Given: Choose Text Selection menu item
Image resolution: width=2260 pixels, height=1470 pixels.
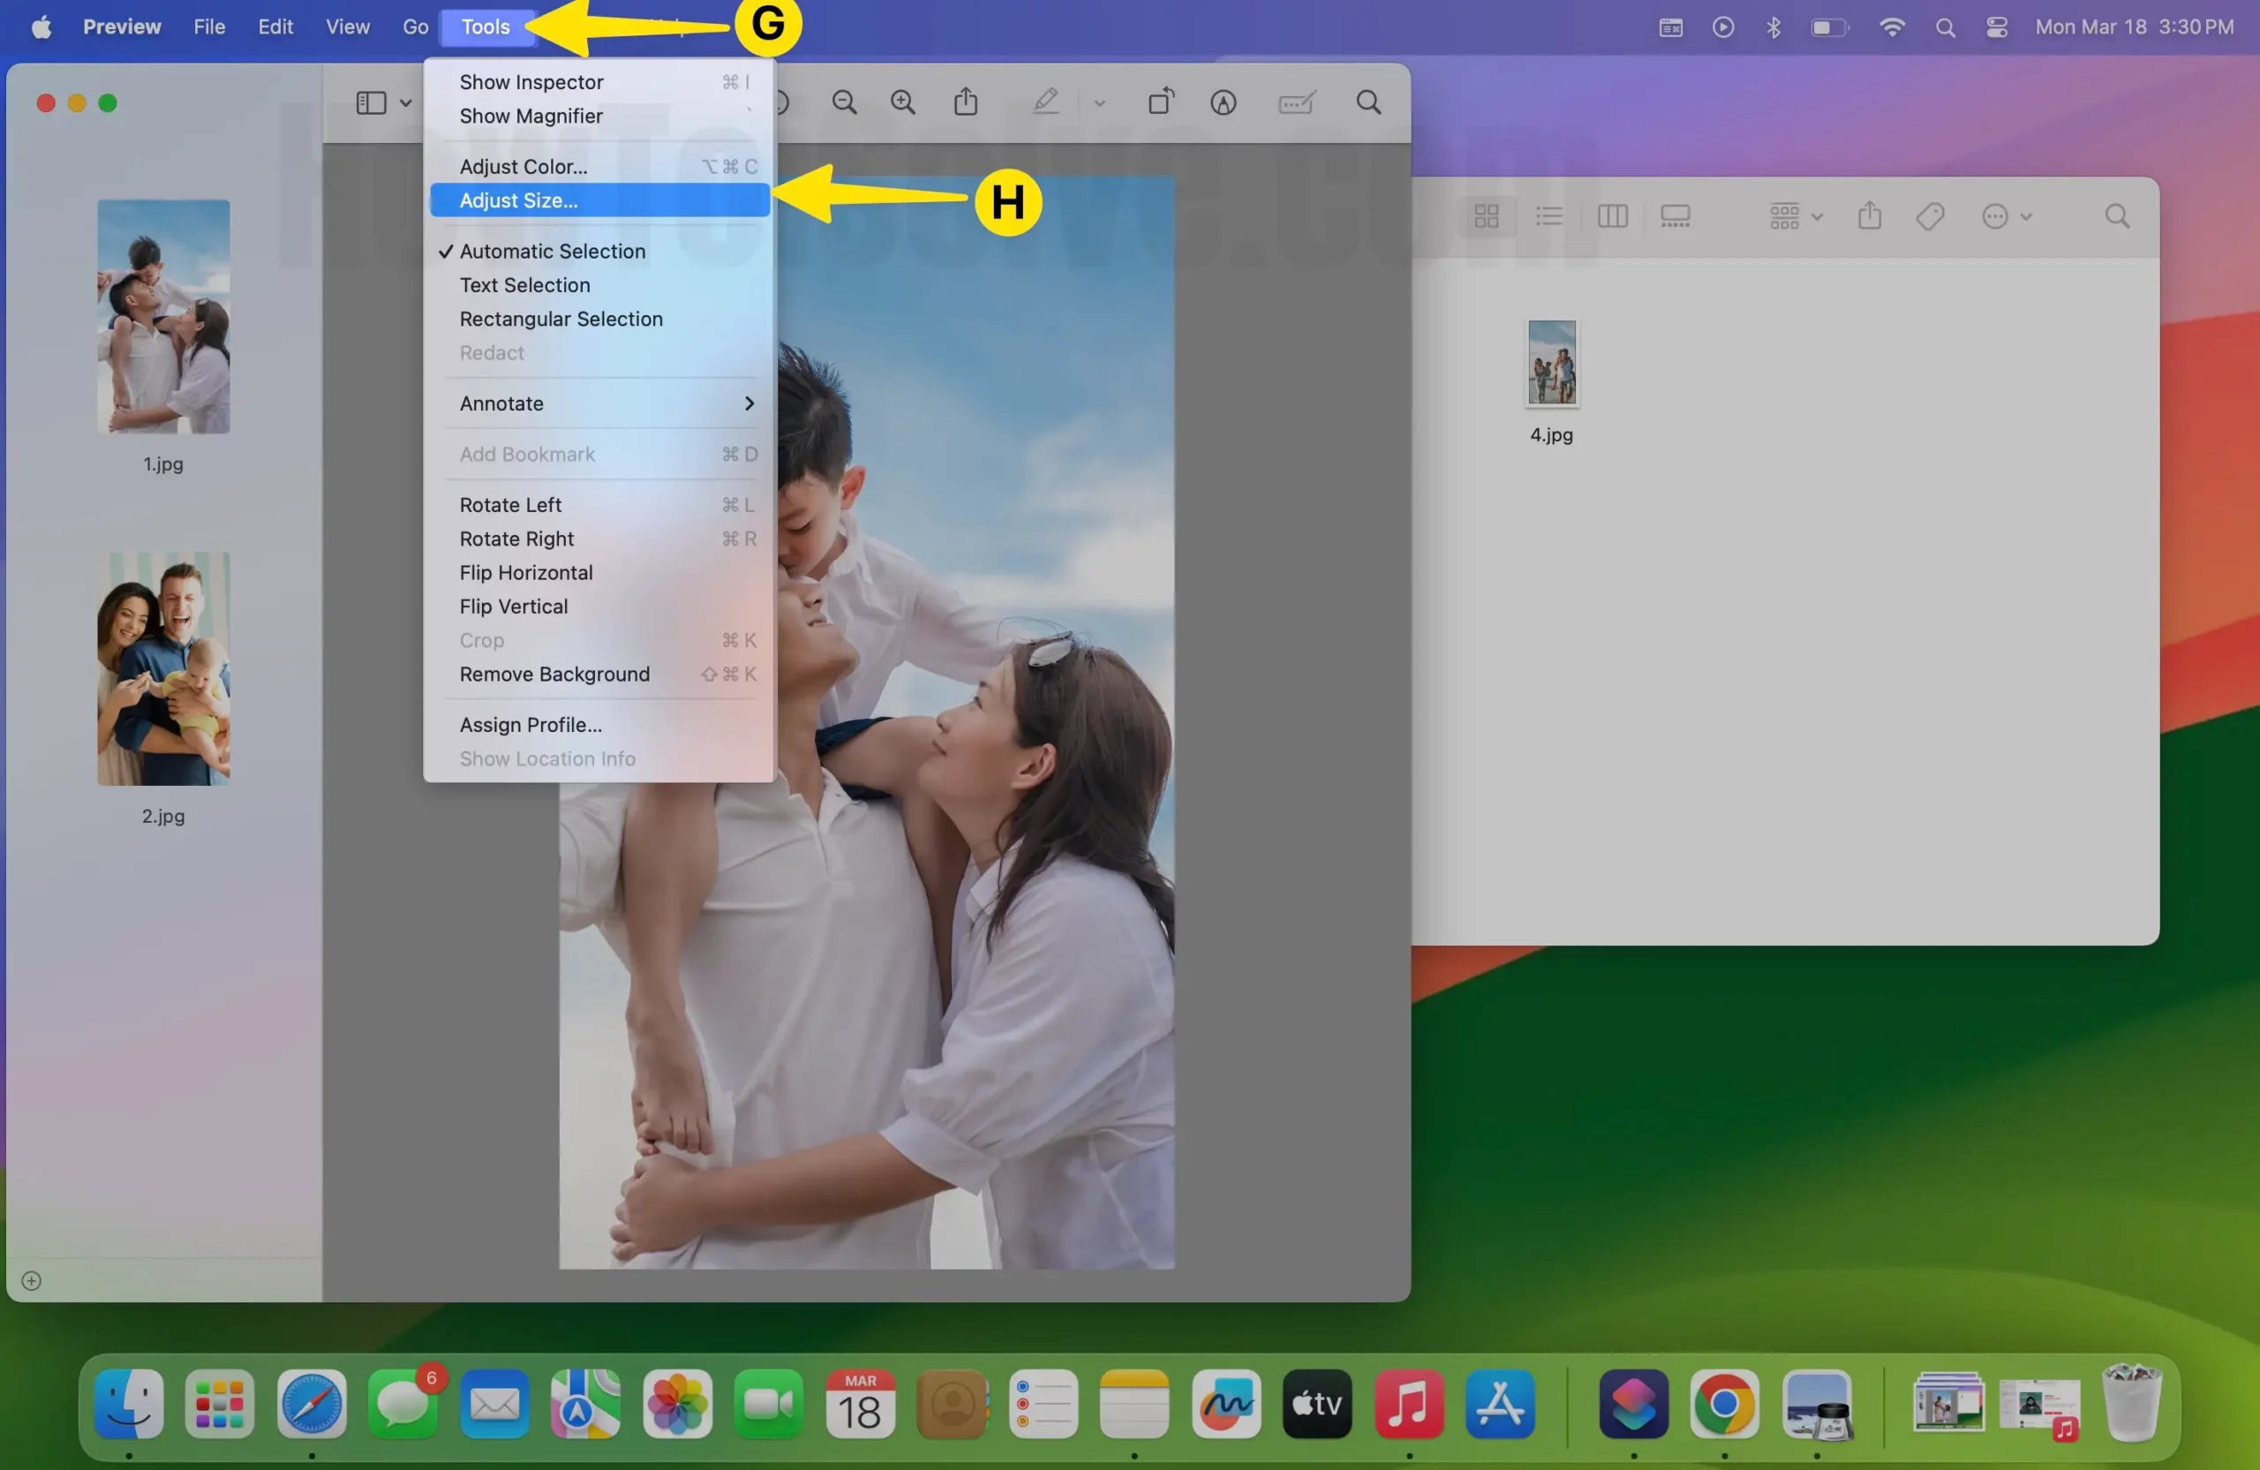Looking at the screenshot, I should coord(599,285).
